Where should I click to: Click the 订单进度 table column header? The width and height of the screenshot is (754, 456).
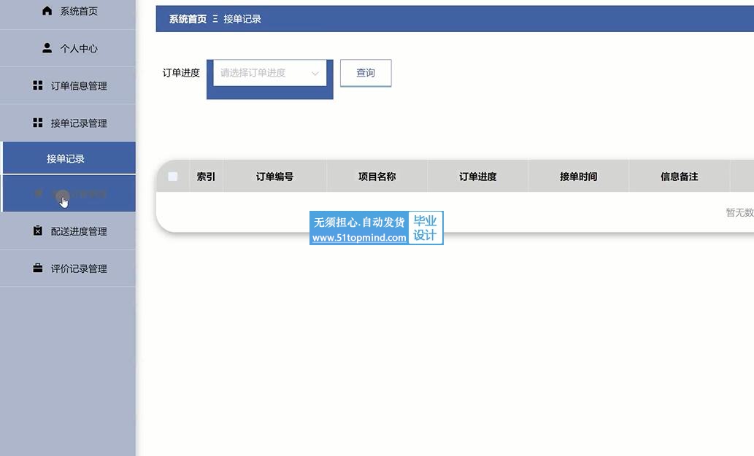coord(477,177)
